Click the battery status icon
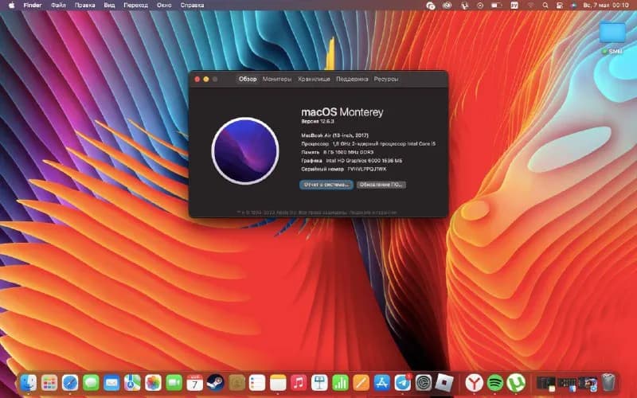Image resolution: width=637 pixels, height=398 pixels. 496,6
